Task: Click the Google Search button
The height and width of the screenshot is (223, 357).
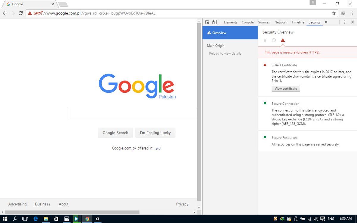Action: point(115,133)
